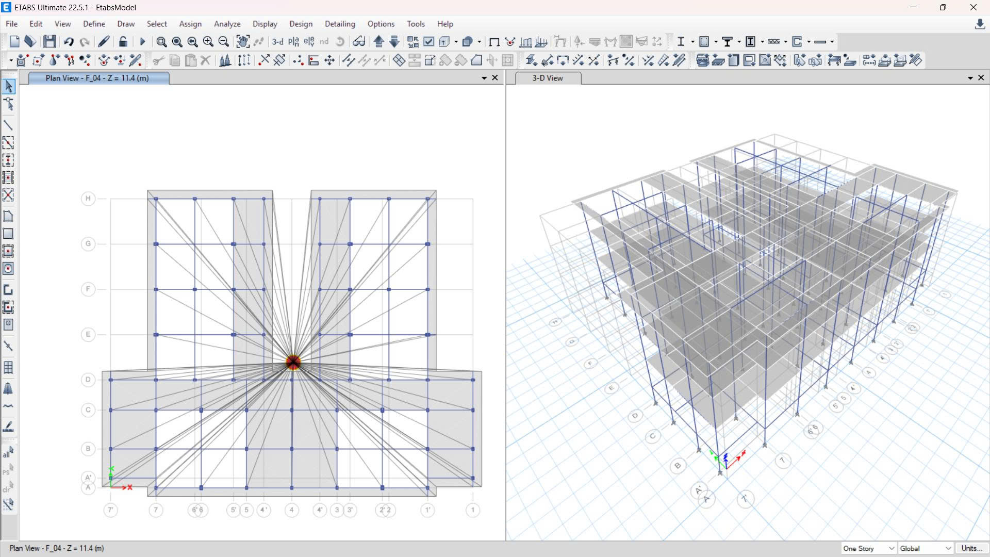Image resolution: width=990 pixels, height=557 pixels.
Task: Click the download arrow at top right
Action: point(980,24)
